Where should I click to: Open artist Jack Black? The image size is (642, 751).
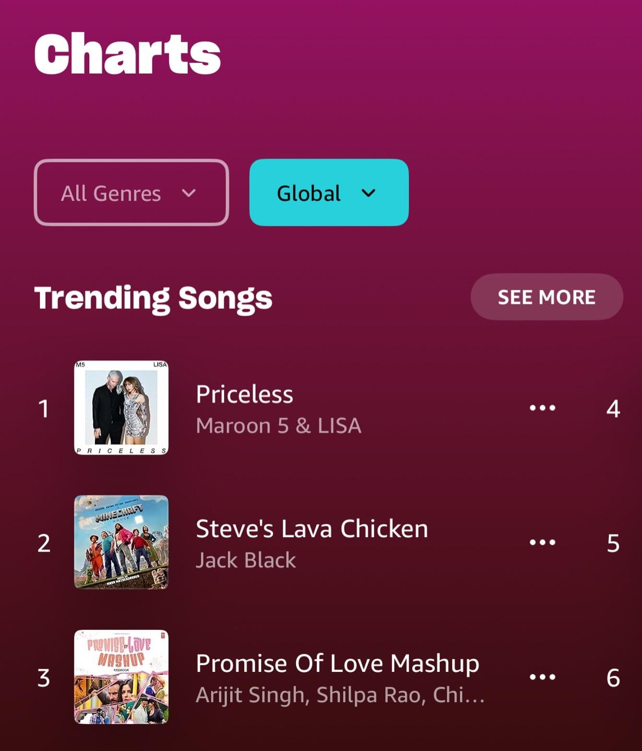coord(246,560)
